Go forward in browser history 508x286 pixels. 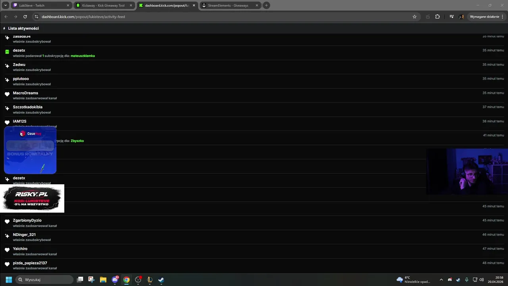[x=15, y=17]
